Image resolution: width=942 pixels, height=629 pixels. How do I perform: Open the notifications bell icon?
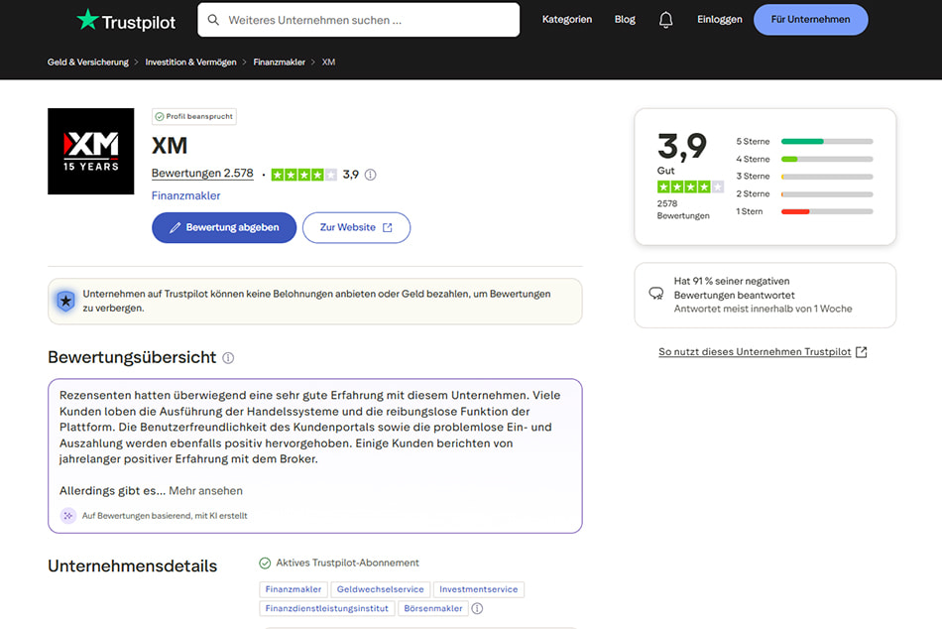pos(665,20)
